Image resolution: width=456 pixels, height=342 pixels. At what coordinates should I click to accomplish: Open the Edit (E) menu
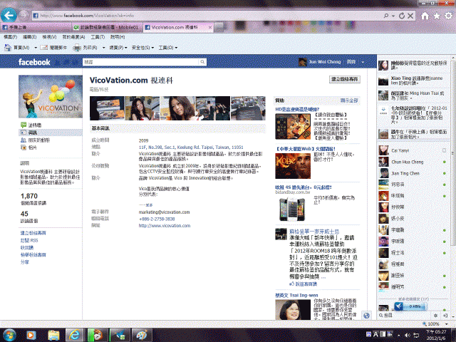(x=30, y=37)
